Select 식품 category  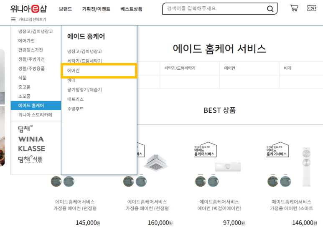tap(22, 78)
